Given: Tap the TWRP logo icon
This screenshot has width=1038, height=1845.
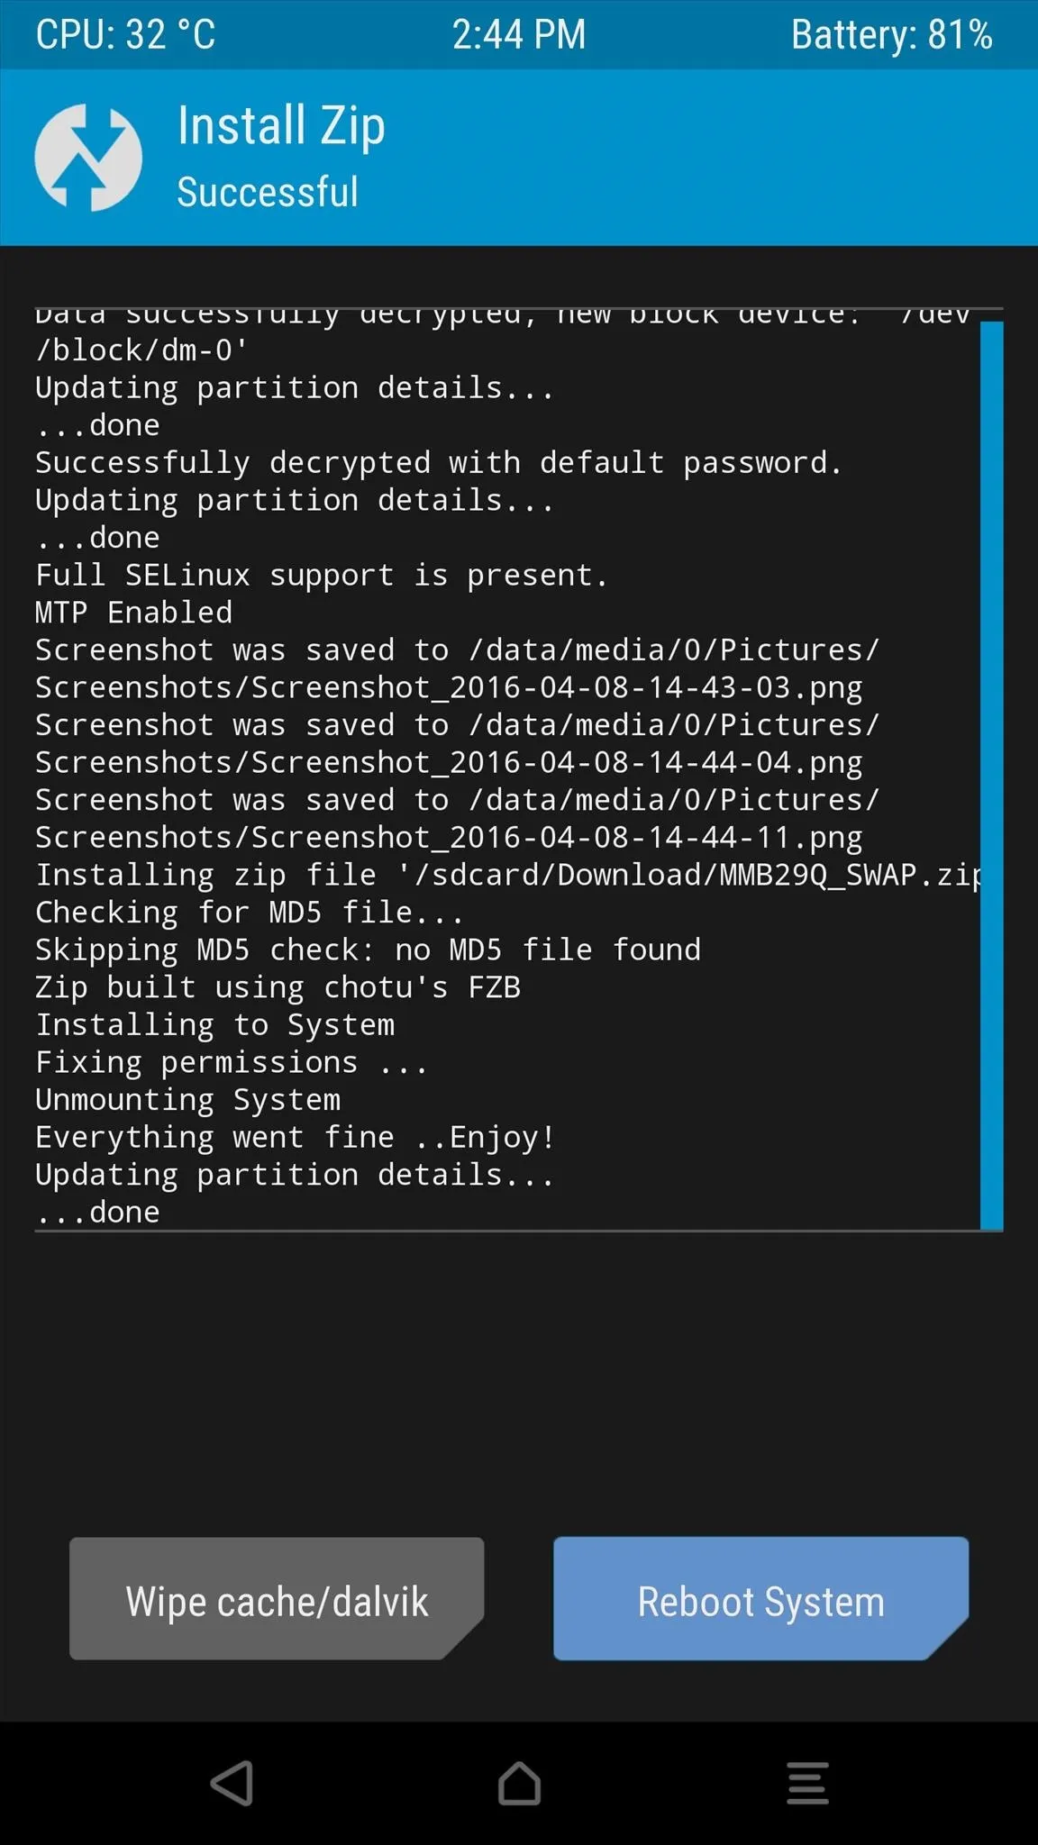Looking at the screenshot, I should pyautogui.click(x=88, y=158).
